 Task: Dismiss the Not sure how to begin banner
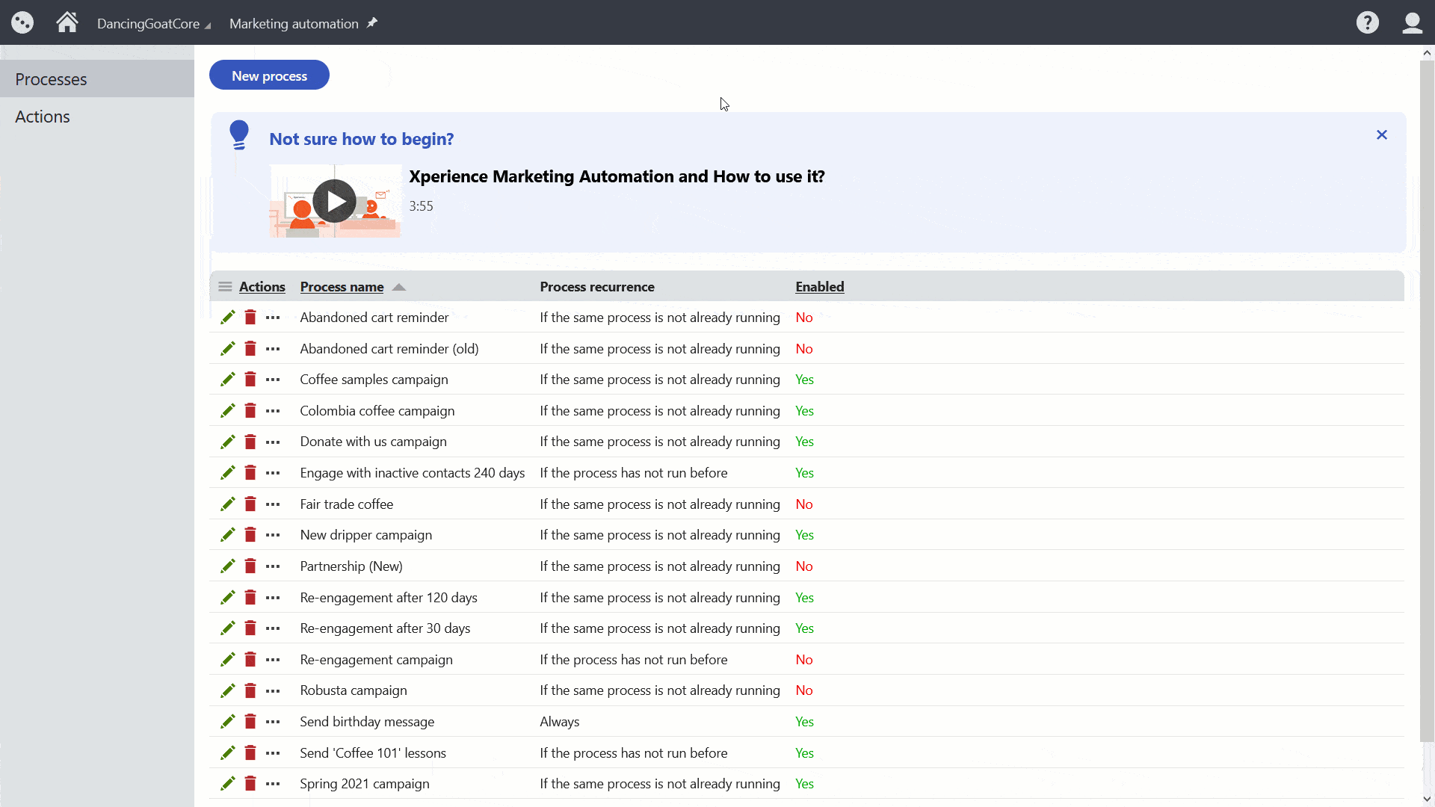(x=1381, y=134)
